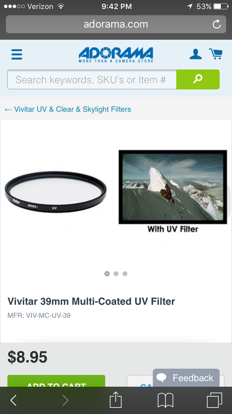
Task: Select the third image carousel dot
Action: [x=125, y=274]
